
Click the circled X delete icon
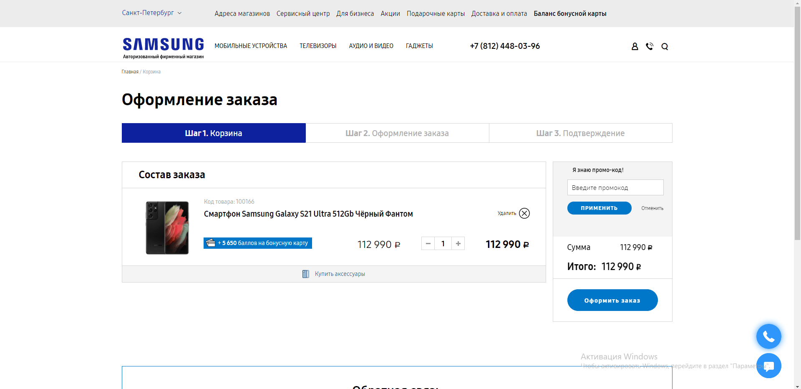524,213
